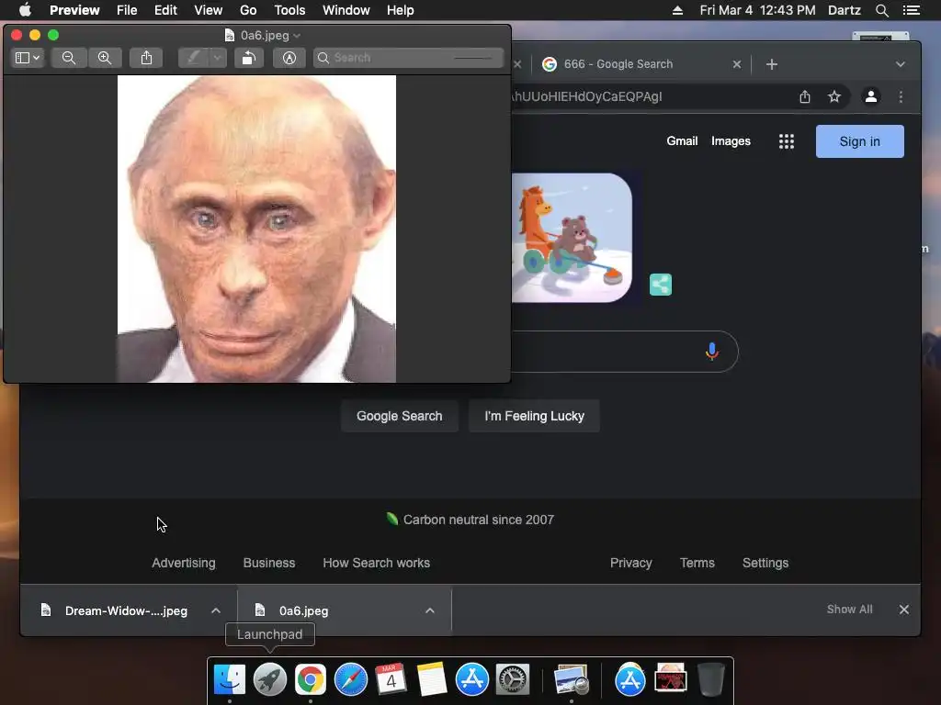Click the Dartz user name in menu bar
Image resolution: width=941 pixels, height=705 pixels.
click(x=844, y=10)
